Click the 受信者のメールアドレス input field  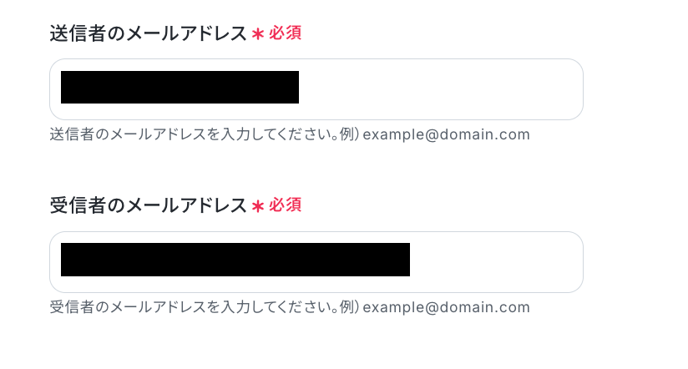[316, 262]
